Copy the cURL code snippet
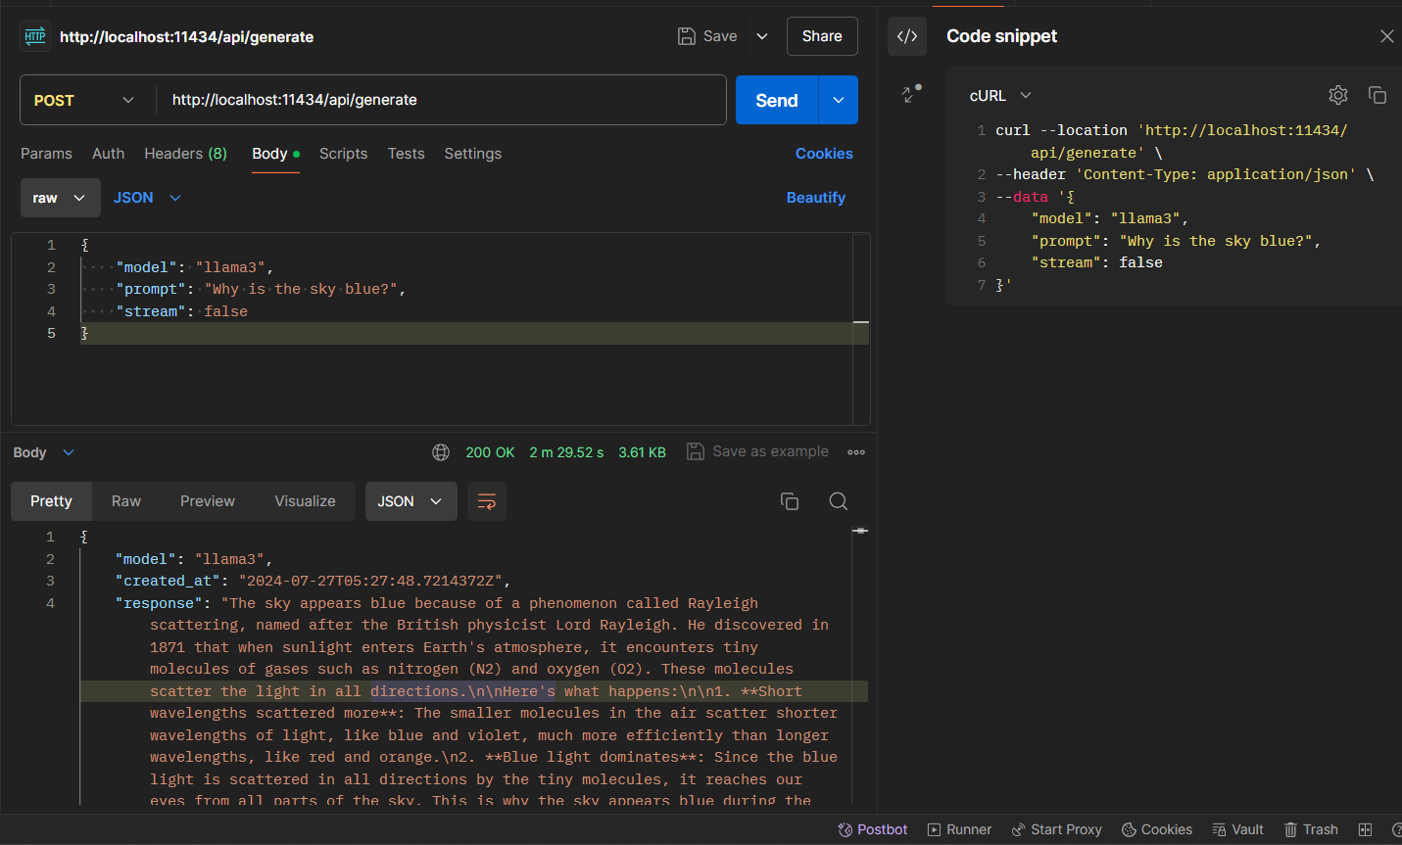This screenshot has width=1402, height=845. (1378, 95)
